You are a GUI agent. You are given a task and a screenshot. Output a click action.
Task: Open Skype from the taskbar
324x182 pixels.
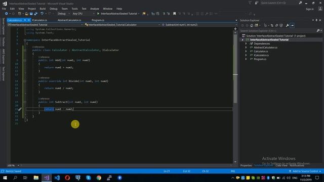tap(88, 177)
